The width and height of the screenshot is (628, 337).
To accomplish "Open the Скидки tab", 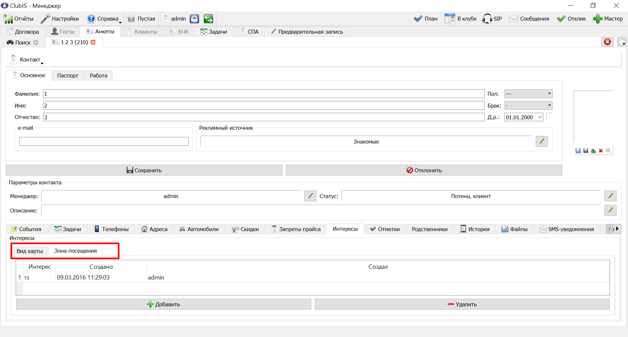I will pyautogui.click(x=245, y=229).
